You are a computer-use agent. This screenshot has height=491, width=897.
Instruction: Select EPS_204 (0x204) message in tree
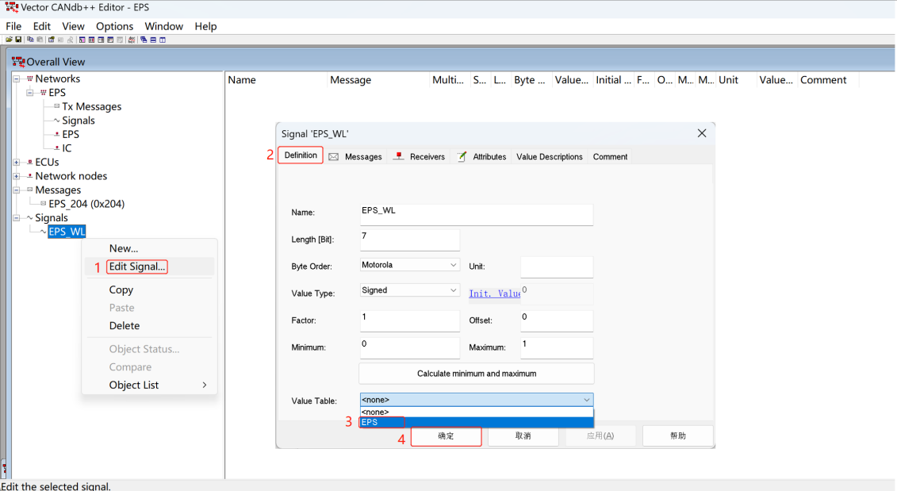click(86, 204)
